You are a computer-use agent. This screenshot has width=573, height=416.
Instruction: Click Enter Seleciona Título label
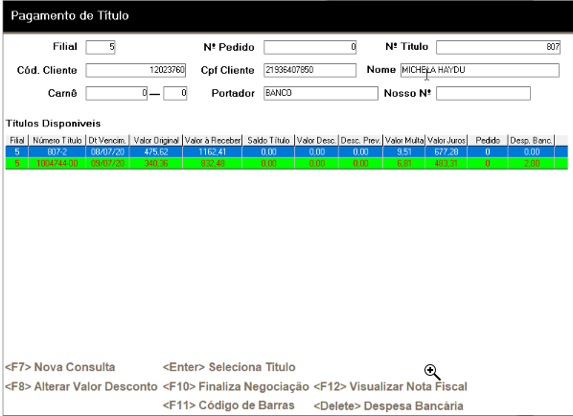coord(229,367)
